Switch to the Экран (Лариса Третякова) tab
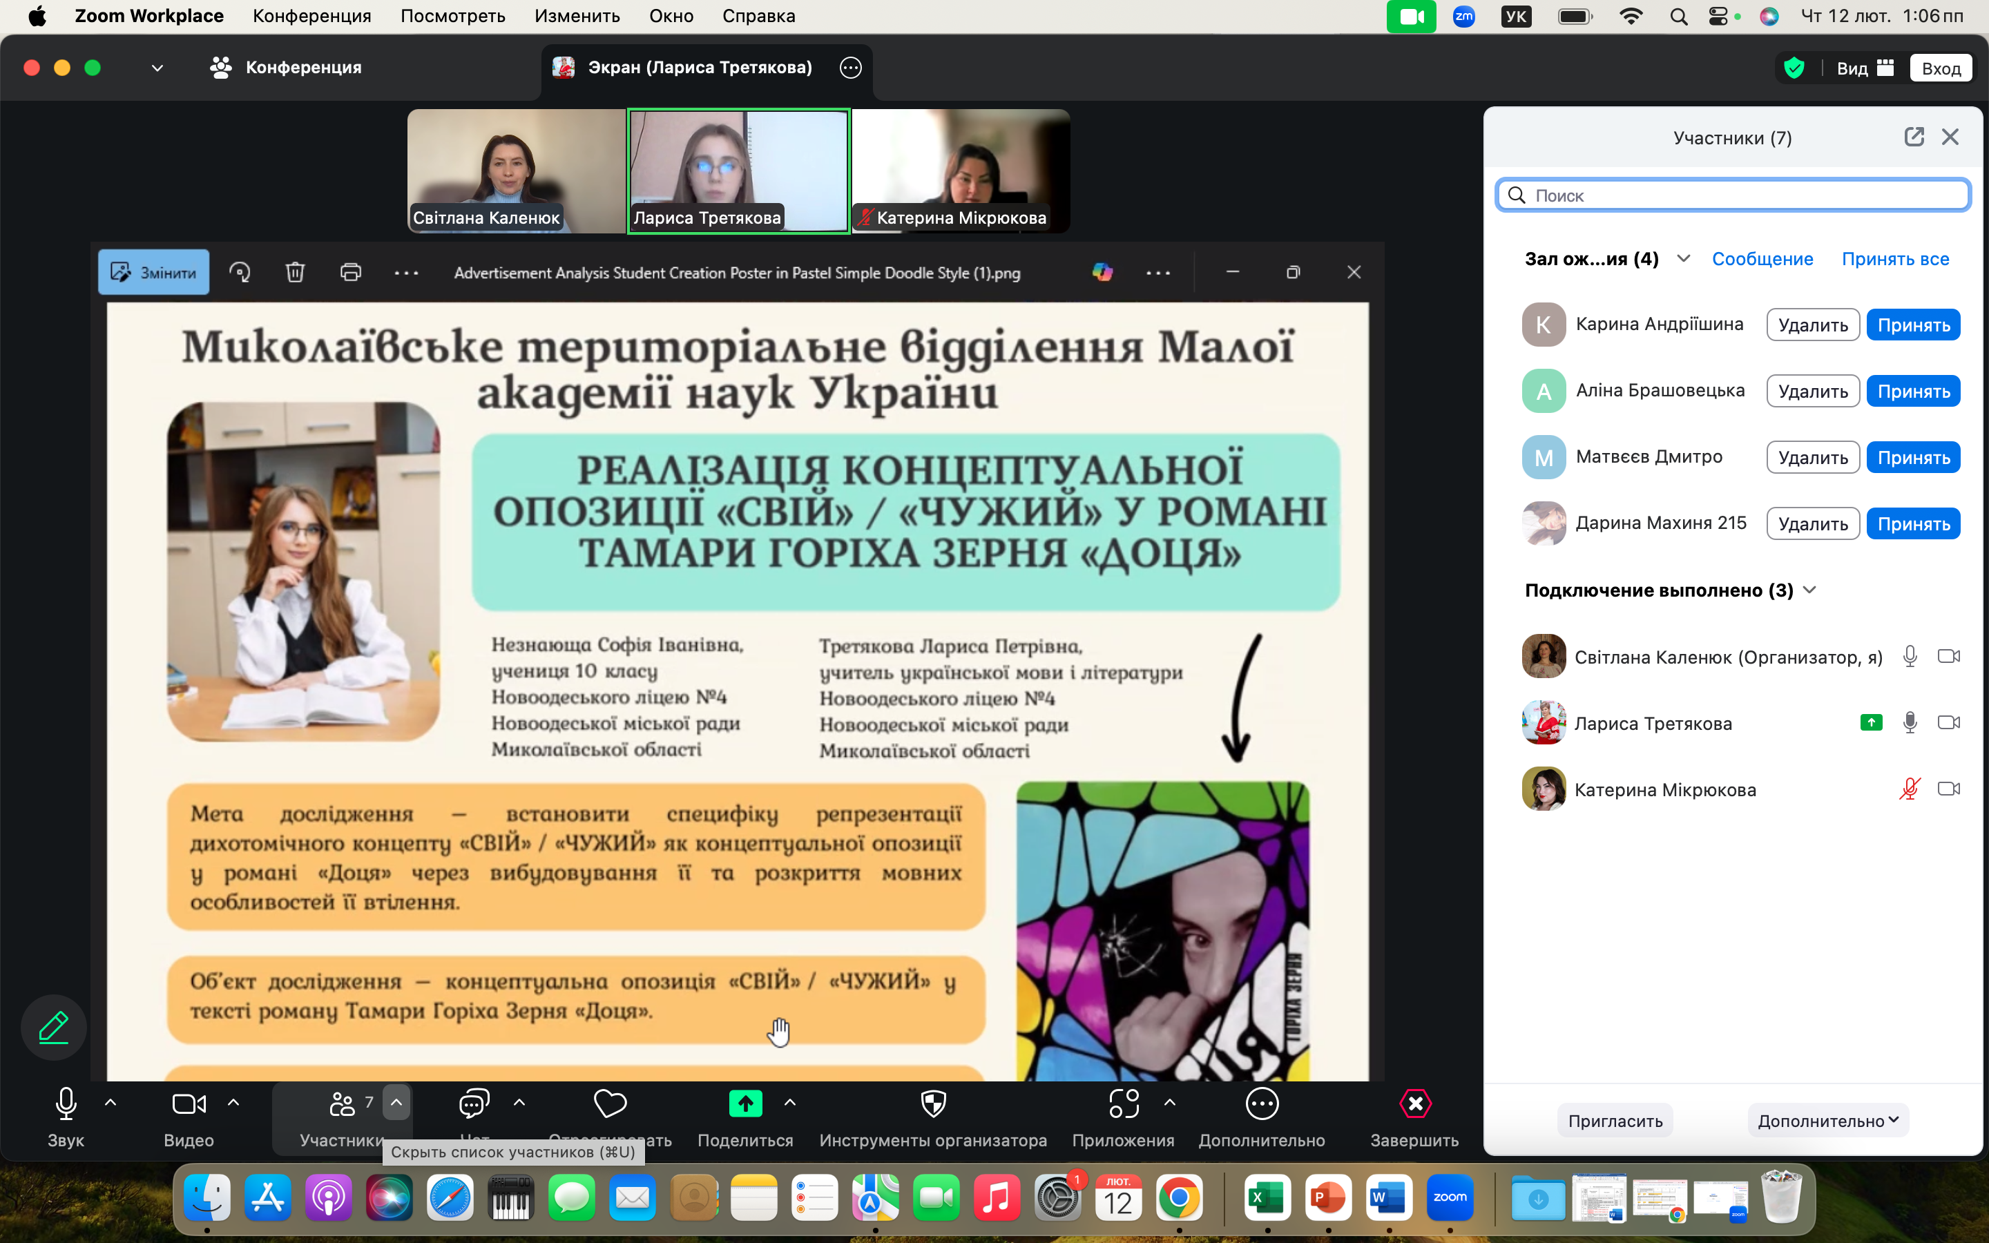This screenshot has width=1989, height=1243. (700, 68)
